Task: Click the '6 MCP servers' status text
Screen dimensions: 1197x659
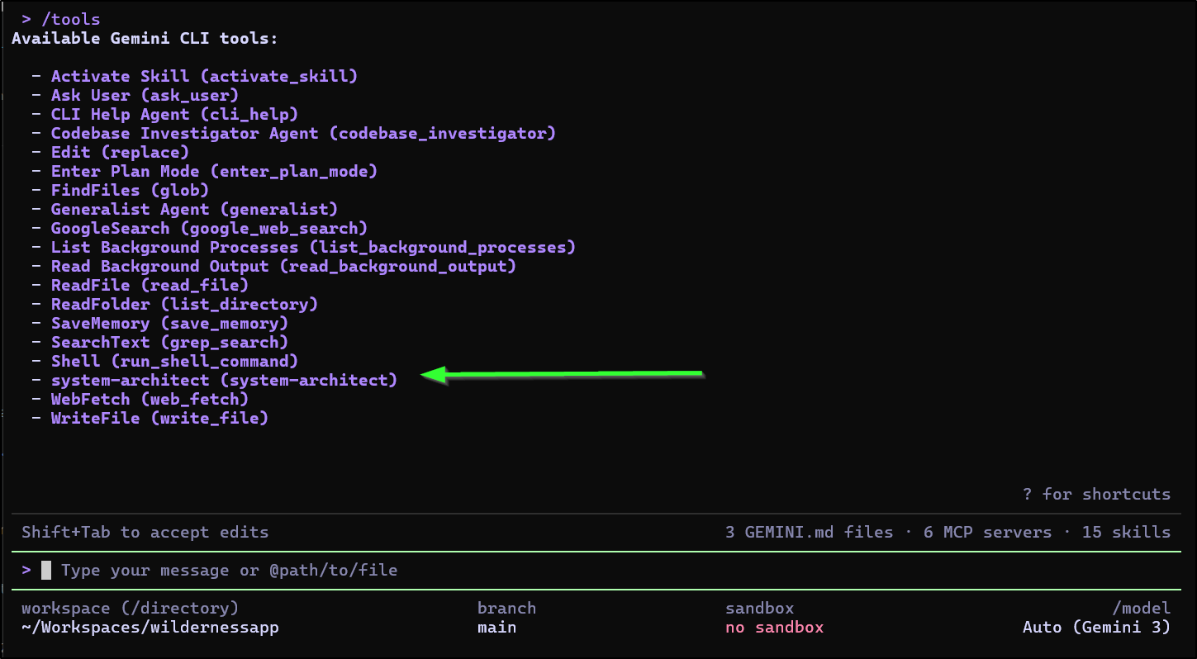Action: click(x=987, y=532)
